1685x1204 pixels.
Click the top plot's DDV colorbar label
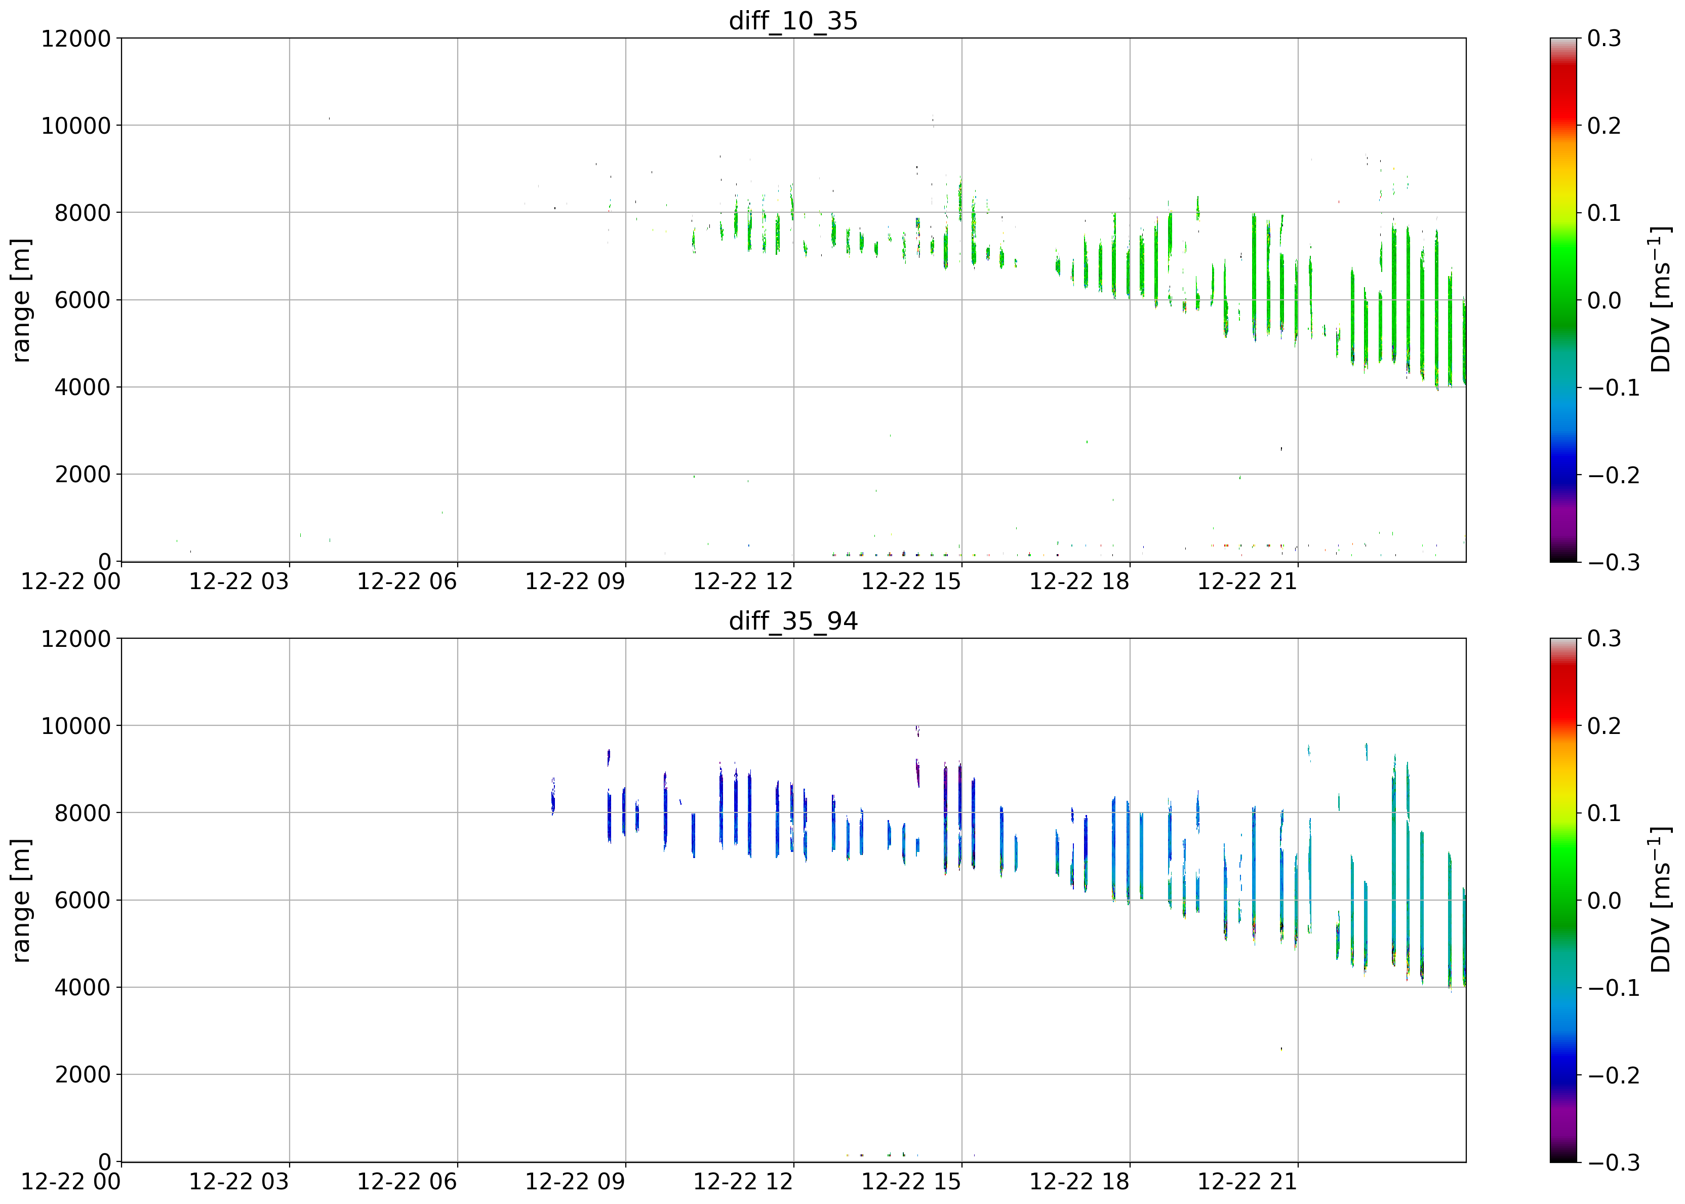click(1661, 299)
